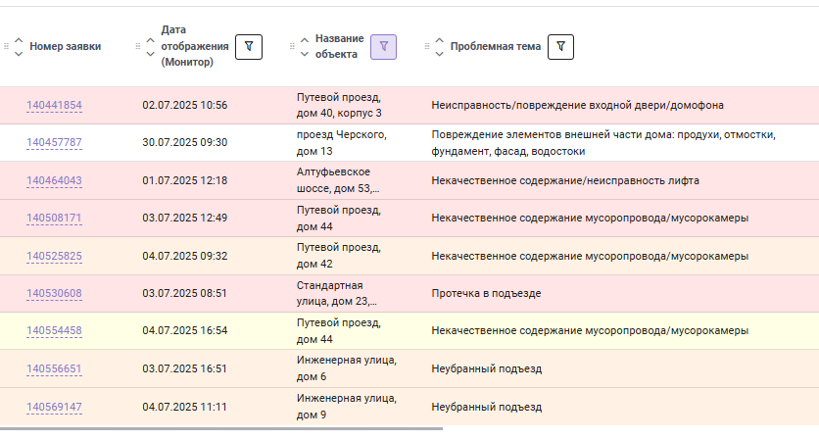Viewport: 819px width, 440px height.
Task: Select the Протечка в подъезде row cell
Action: point(486,293)
